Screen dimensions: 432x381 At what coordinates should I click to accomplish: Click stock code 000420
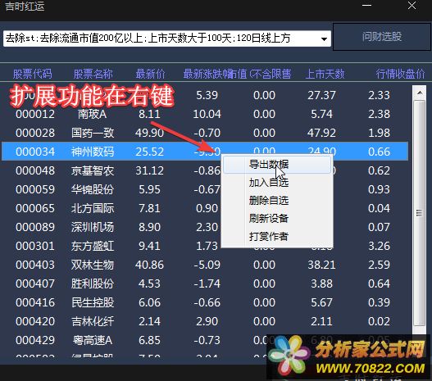pos(35,321)
